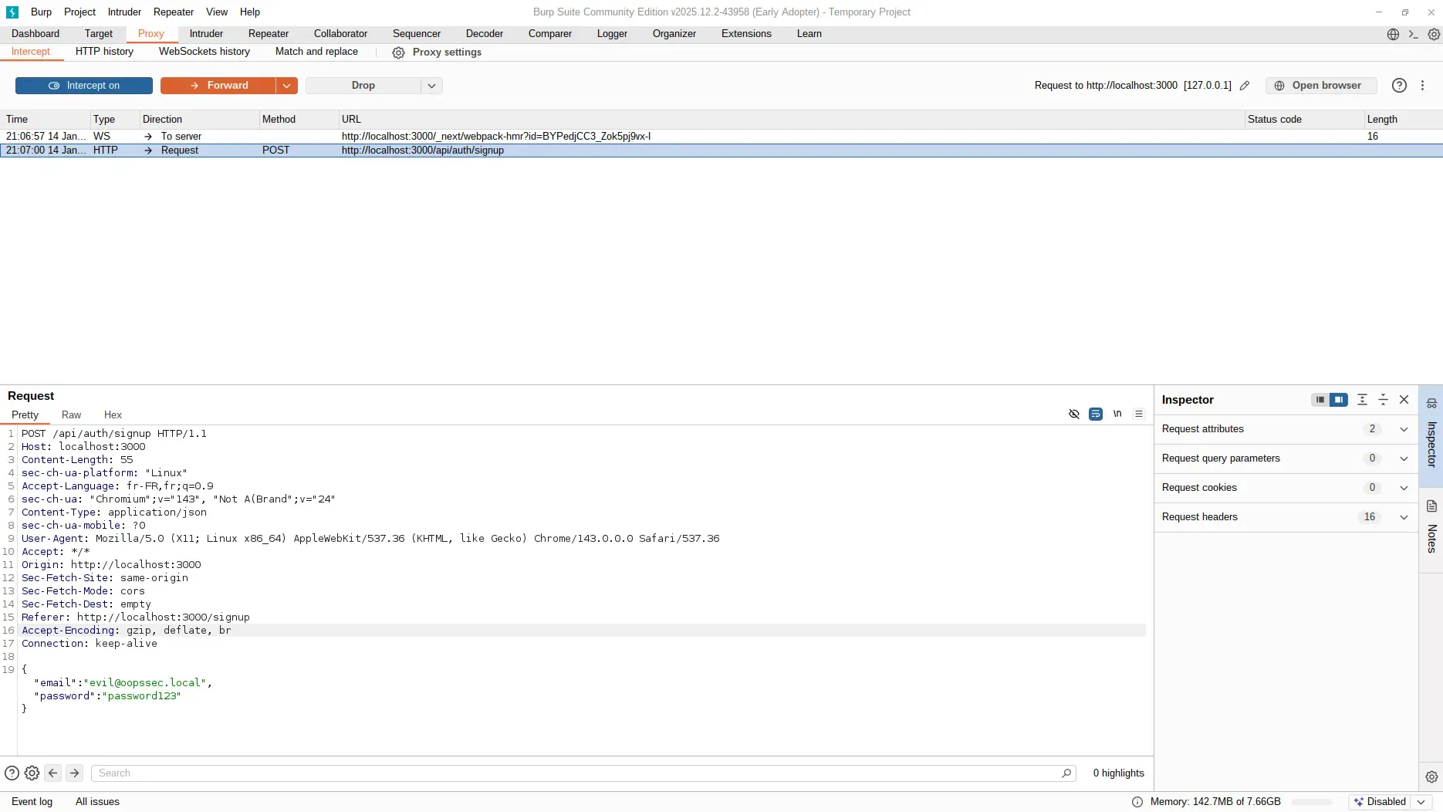Image resolution: width=1443 pixels, height=812 pixels.
Task: Click the \n non-printable characters icon
Action: pyautogui.click(x=1117, y=414)
